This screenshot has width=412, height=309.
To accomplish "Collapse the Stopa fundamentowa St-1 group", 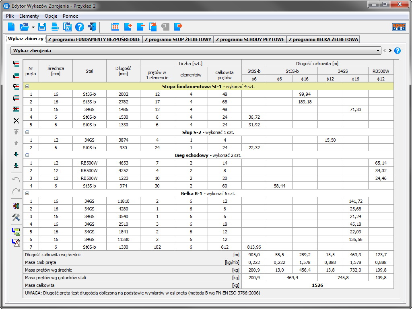I will point(27,86).
